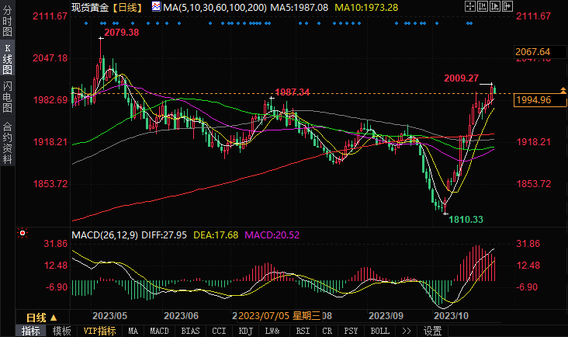Click the DIFF:27.95 value
Viewport: 568px width, 337px height.
point(164,235)
